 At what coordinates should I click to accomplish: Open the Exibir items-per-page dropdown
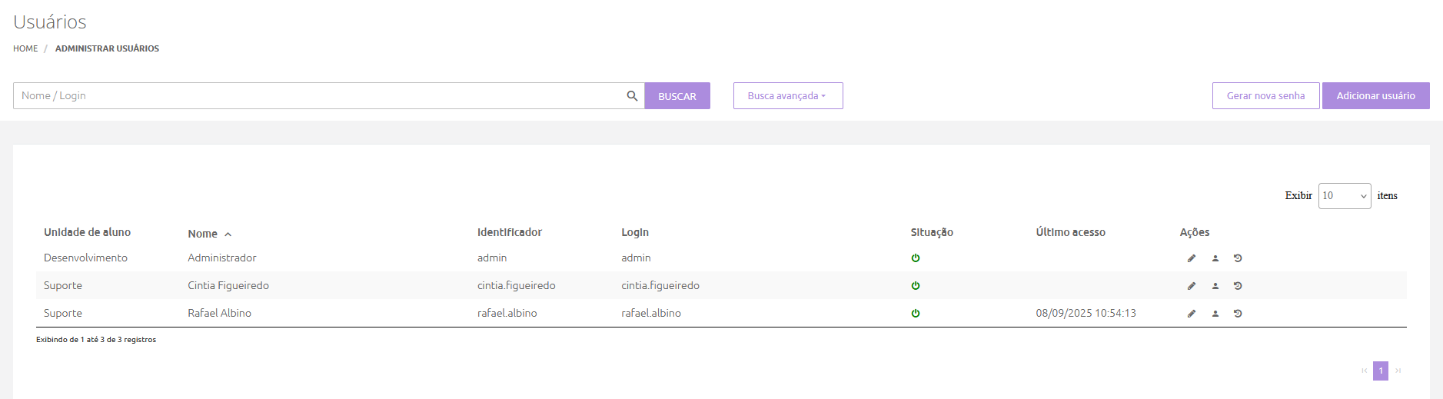point(1344,196)
